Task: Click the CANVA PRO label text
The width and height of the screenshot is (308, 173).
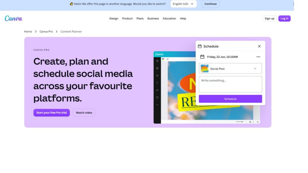Action: coord(41,50)
